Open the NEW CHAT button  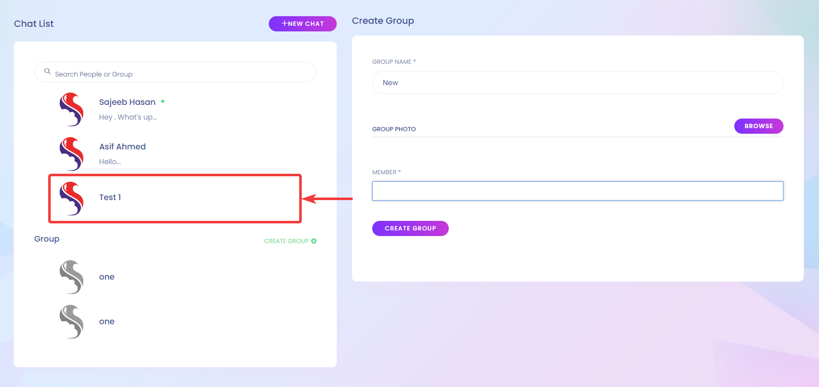(x=302, y=23)
